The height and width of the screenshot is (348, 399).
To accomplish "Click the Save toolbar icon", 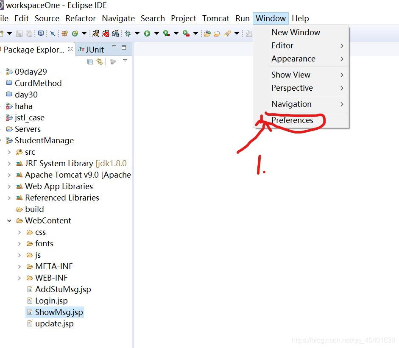I will [x=19, y=33].
